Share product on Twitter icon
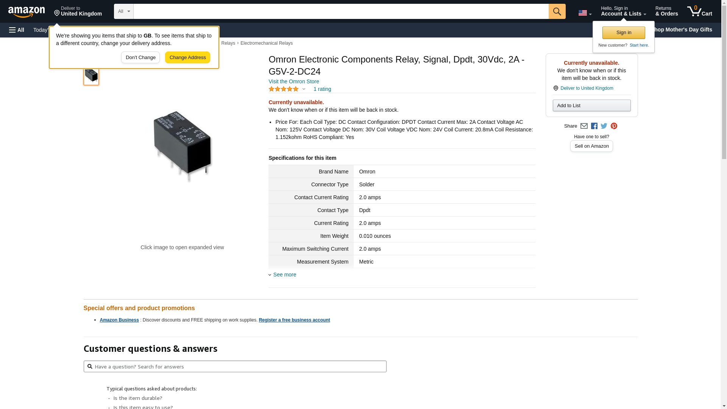Image resolution: width=727 pixels, height=409 pixels. (x=604, y=126)
